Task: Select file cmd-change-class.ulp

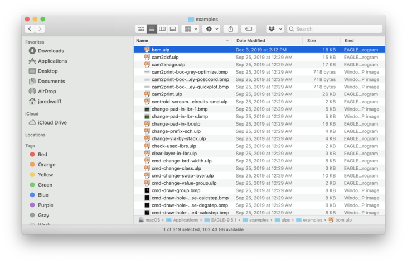Action: coord(259,168)
